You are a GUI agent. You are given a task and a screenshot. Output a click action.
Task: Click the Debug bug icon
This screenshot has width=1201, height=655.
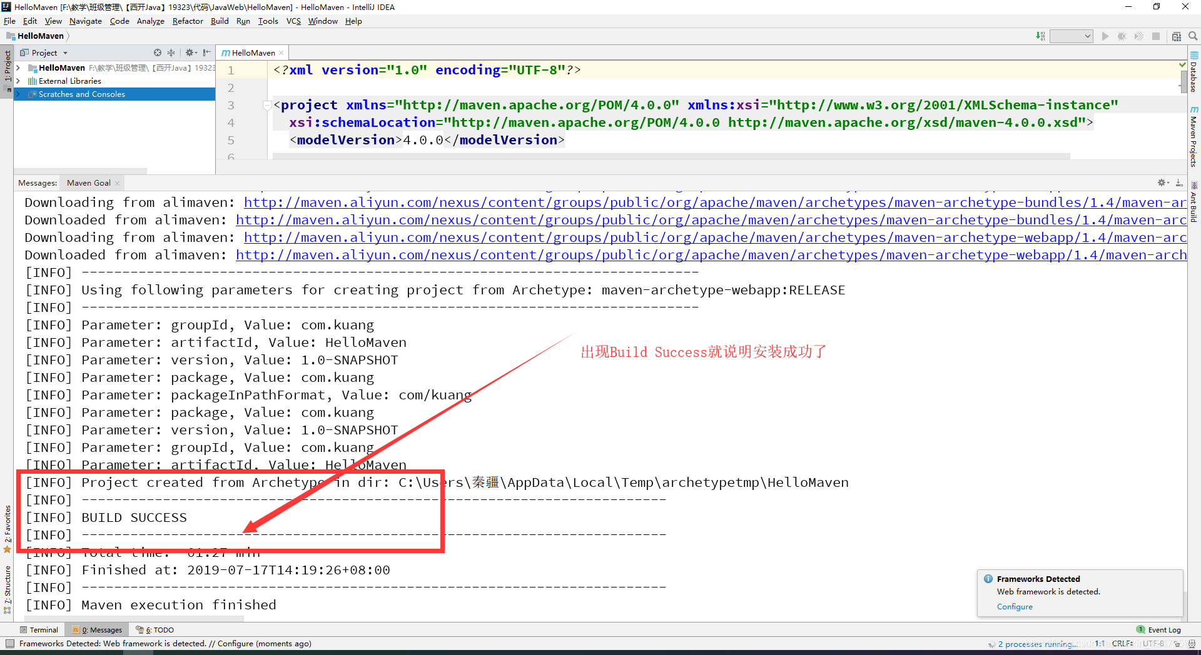(x=1122, y=36)
